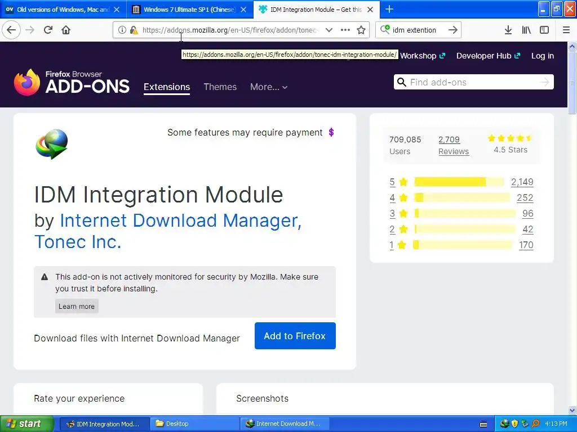Open the page actions three-dot menu
The image size is (577, 432).
pyautogui.click(x=345, y=30)
